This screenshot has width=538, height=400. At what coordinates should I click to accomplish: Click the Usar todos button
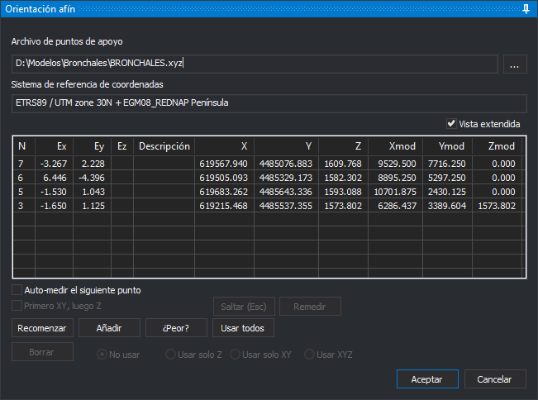coord(243,328)
